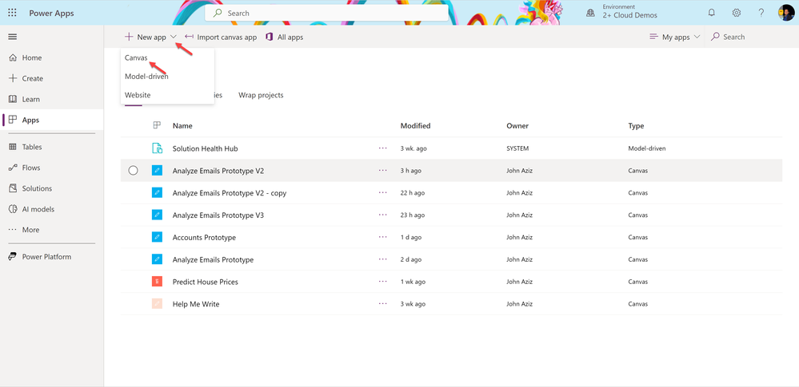Open more options for Accounts Prototype
799x387 pixels.
(383, 238)
